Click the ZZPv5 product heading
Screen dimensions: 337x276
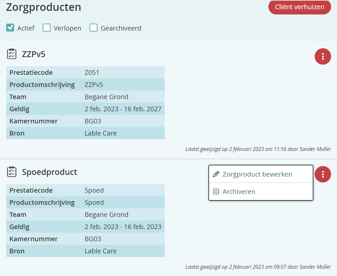(x=33, y=54)
